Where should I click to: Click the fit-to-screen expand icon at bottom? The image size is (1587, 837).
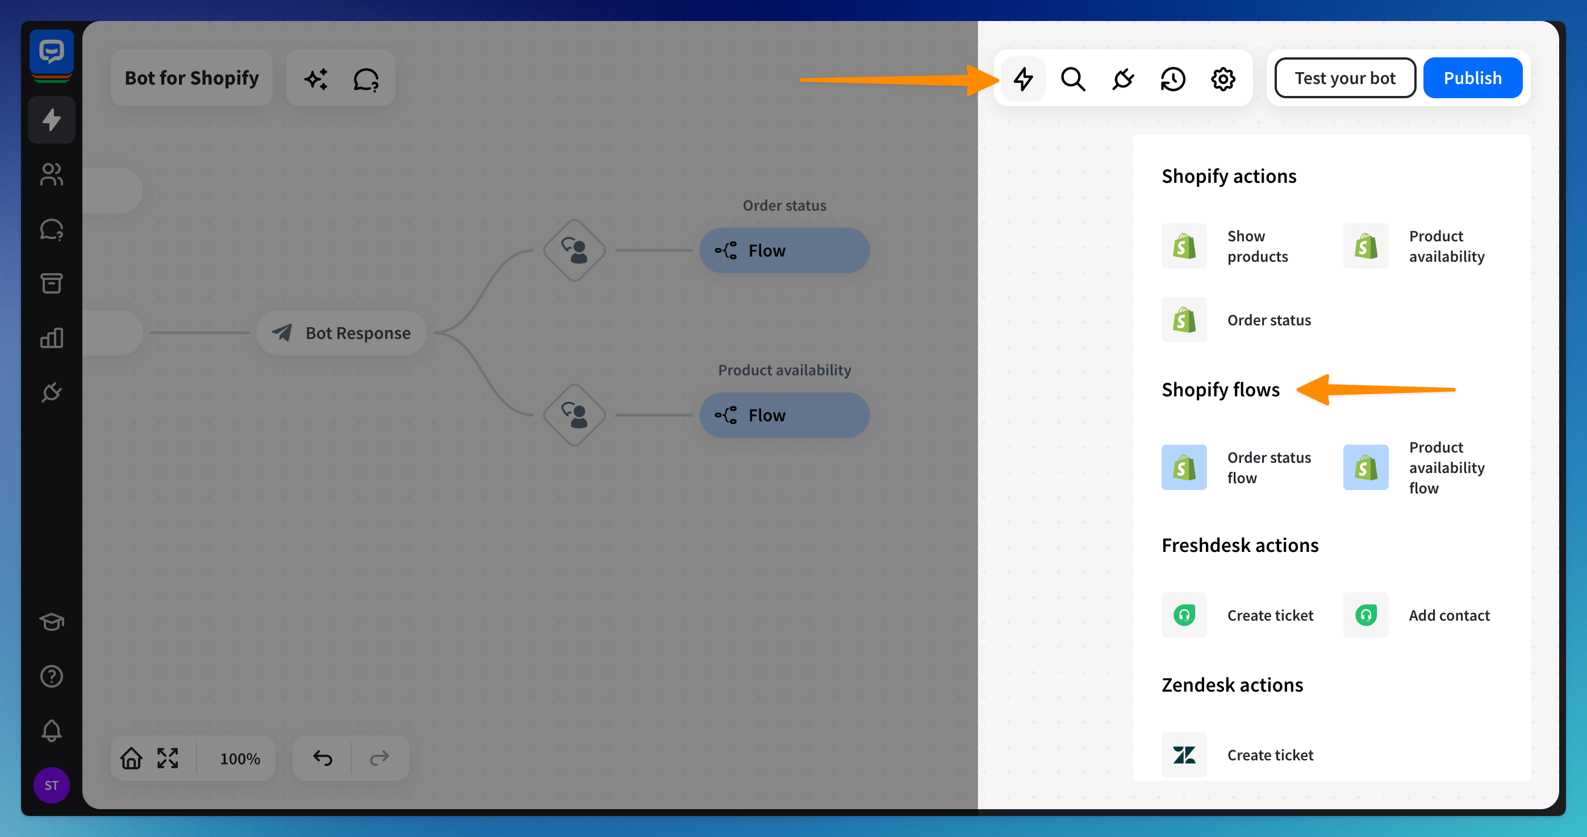[x=168, y=758]
